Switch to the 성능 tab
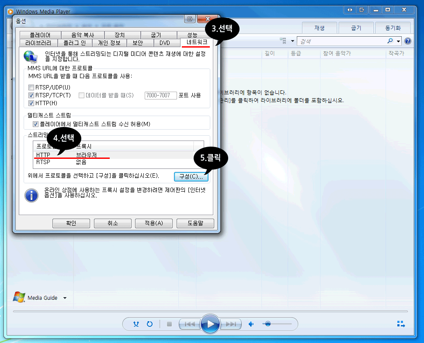Viewport: 424px width, 343px height. [x=192, y=35]
